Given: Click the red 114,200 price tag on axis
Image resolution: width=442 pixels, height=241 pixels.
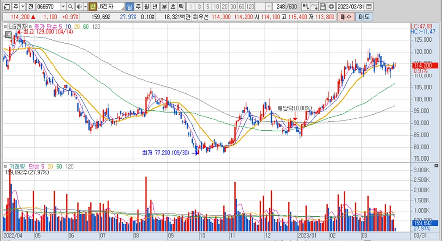Looking at the screenshot, I should pyautogui.click(x=425, y=66).
